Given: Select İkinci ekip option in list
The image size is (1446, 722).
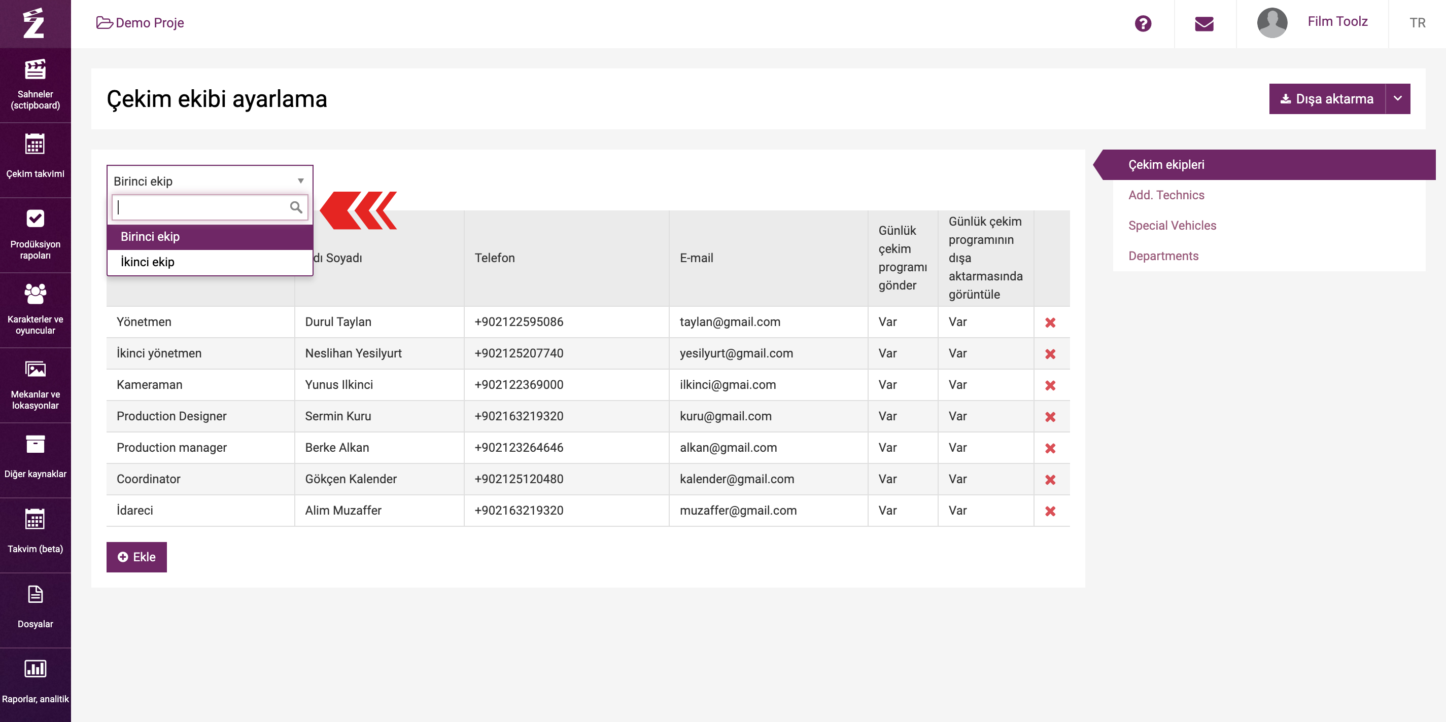Looking at the screenshot, I should (210, 262).
